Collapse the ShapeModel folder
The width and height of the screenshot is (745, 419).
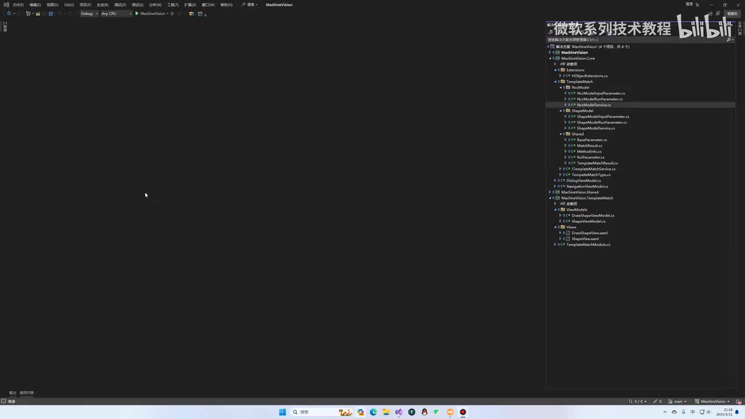pyautogui.click(x=560, y=111)
